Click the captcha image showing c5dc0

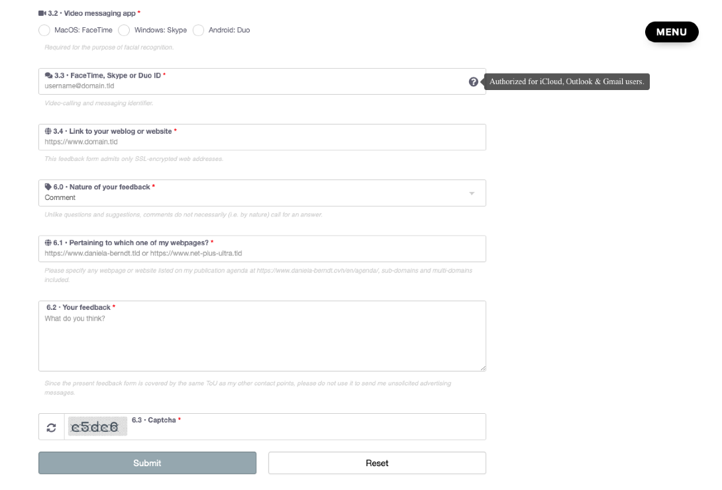pos(97,426)
